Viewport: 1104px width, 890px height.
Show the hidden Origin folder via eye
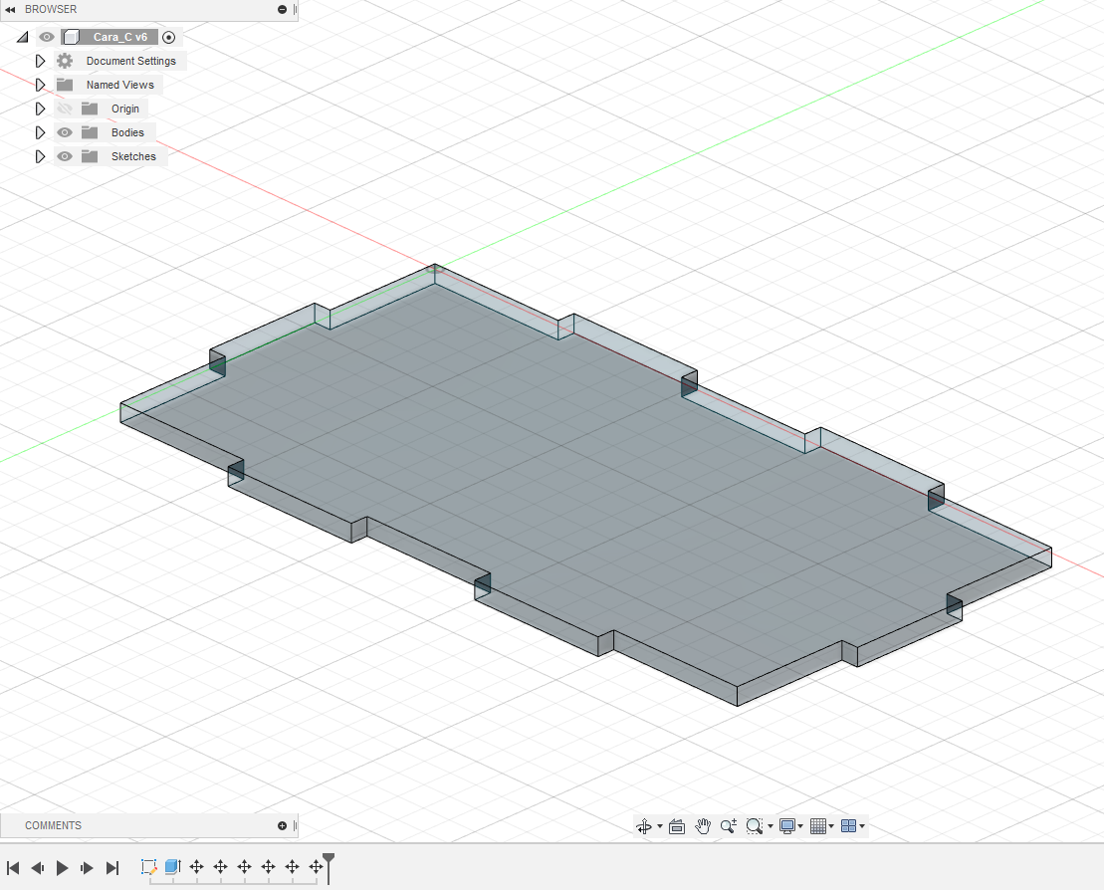click(64, 109)
